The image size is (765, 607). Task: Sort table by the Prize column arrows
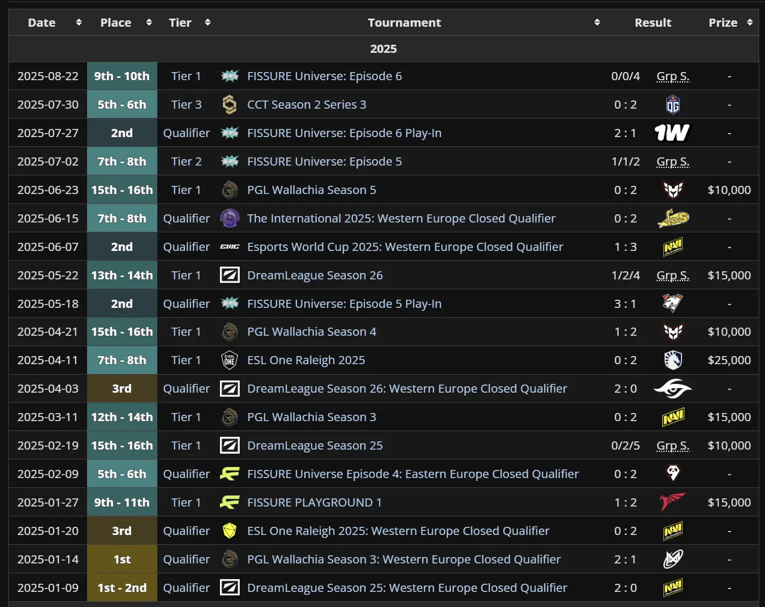[x=750, y=22]
